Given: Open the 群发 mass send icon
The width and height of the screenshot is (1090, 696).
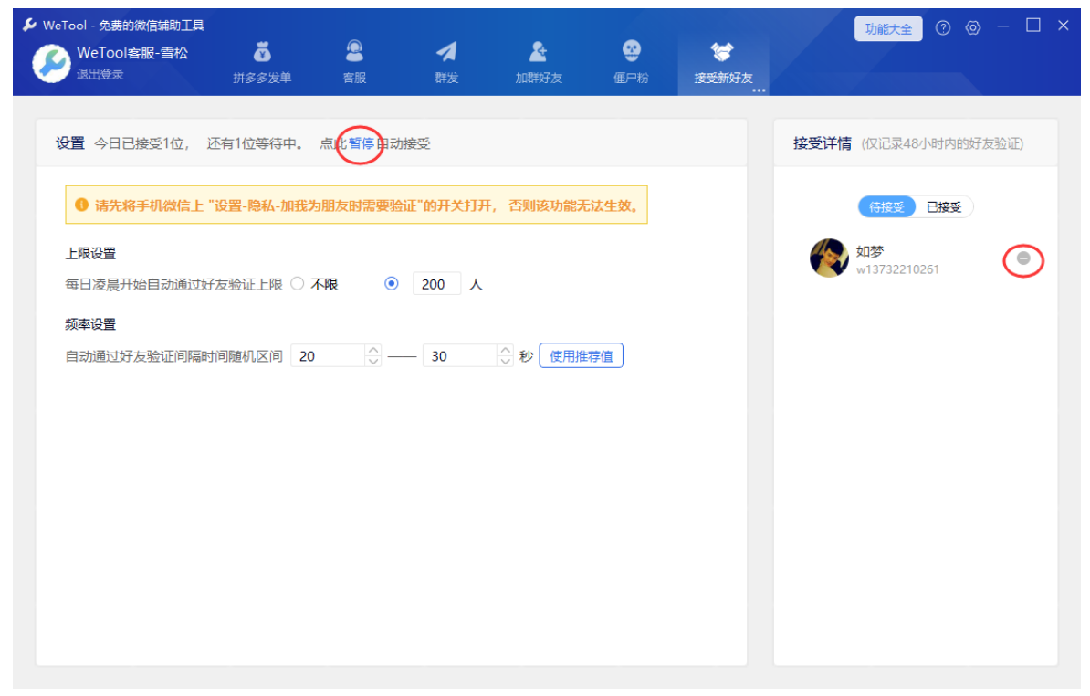Looking at the screenshot, I should 446,62.
